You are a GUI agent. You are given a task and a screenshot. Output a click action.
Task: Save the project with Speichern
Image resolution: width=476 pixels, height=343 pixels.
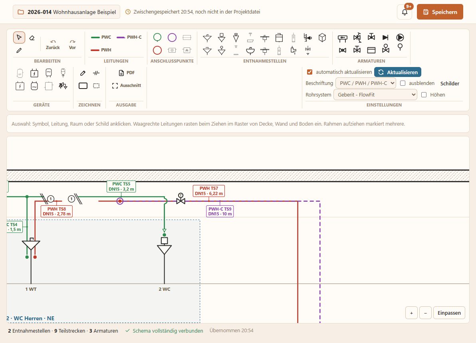tap(440, 12)
